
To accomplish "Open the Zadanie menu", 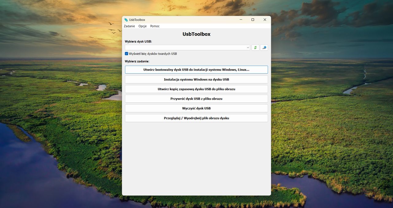I will [x=129, y=26].
